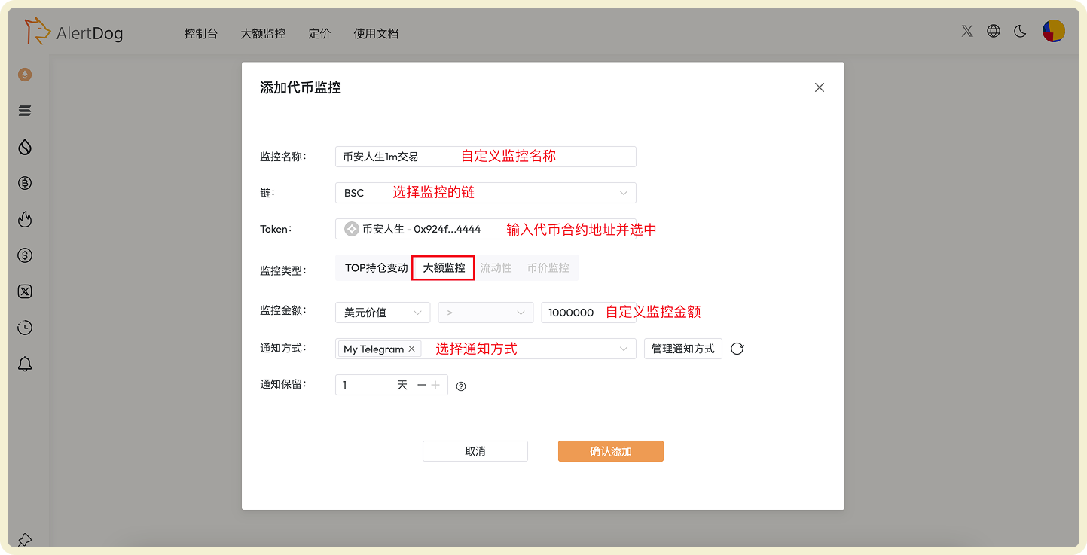Open notifications via the bell sidebar icon
Image resolution: width=1087 pixels, height=555 pixels.
click(x=25, y=364)
